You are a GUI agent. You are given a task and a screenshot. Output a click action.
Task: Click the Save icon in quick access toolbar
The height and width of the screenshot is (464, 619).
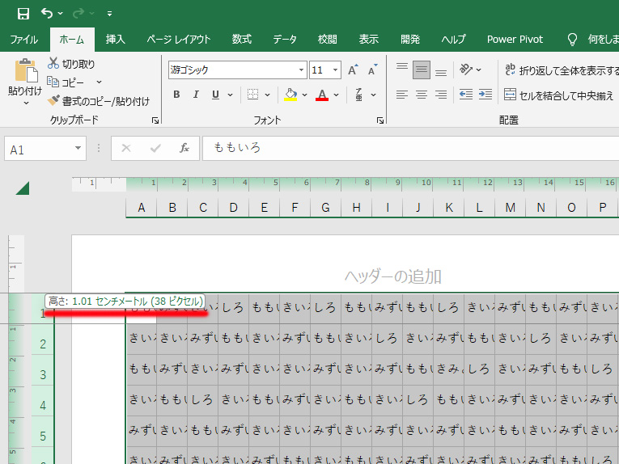[x=23, y=13]
